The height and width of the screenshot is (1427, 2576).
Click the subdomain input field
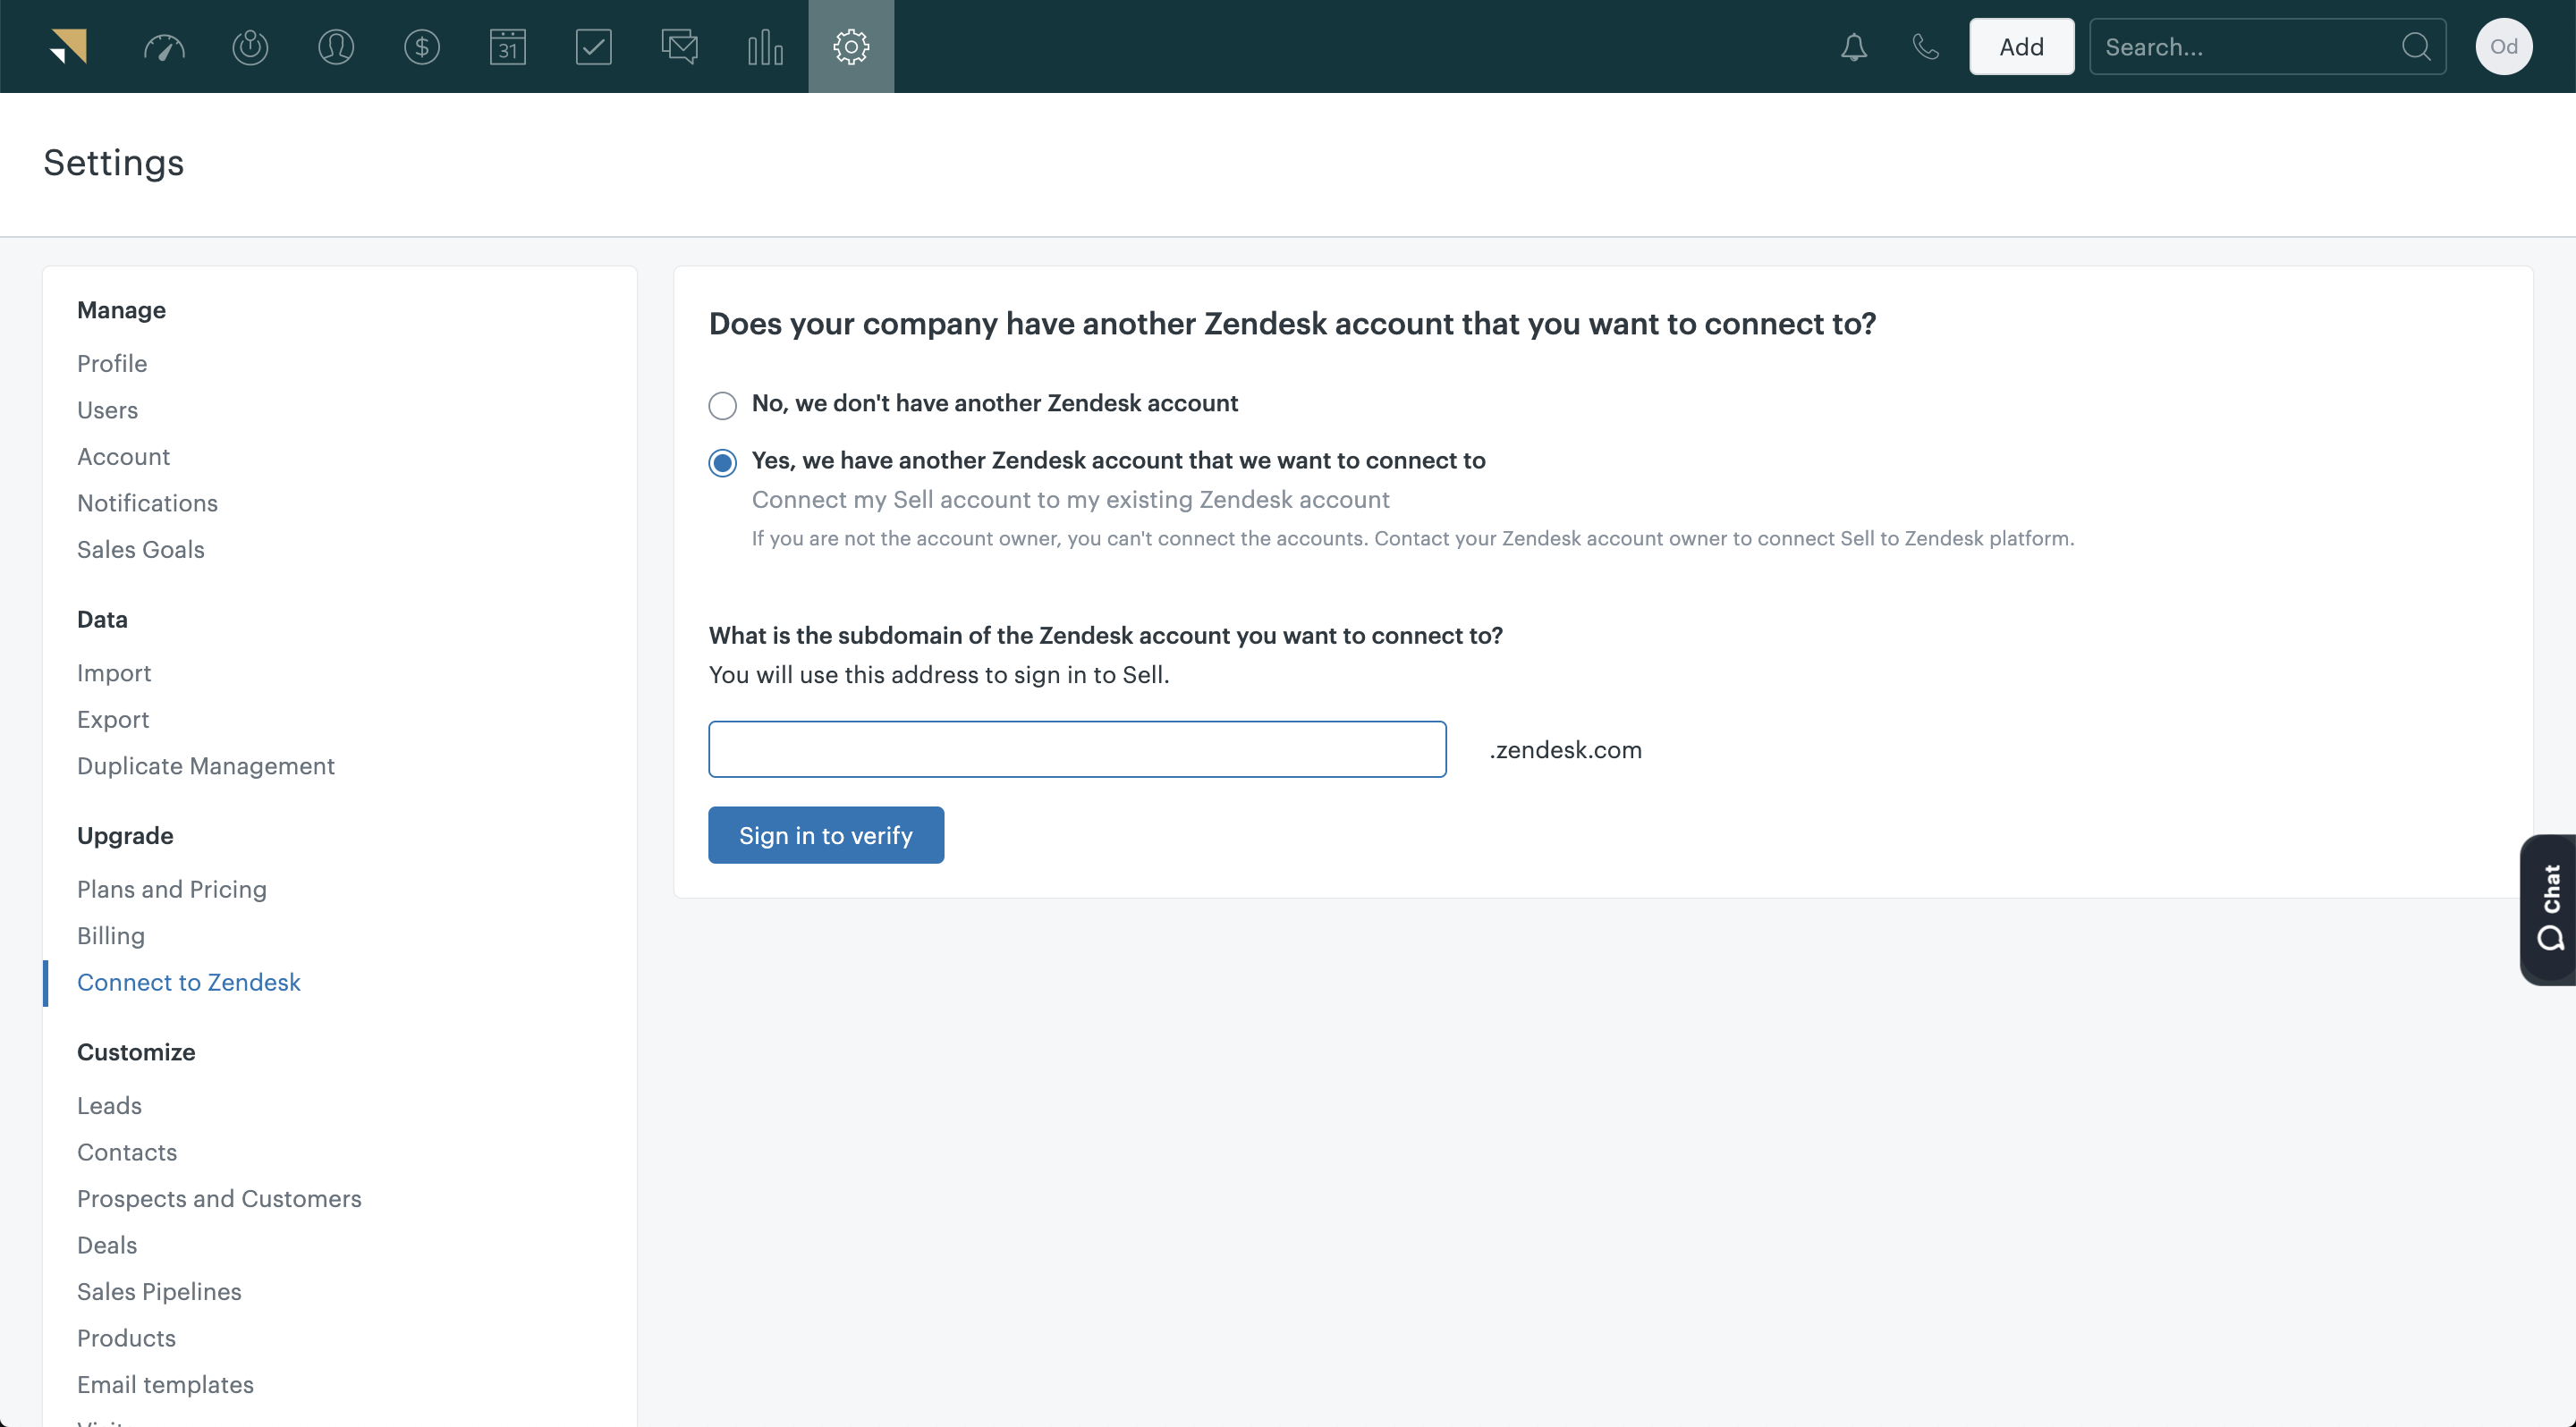[1077, 748]
